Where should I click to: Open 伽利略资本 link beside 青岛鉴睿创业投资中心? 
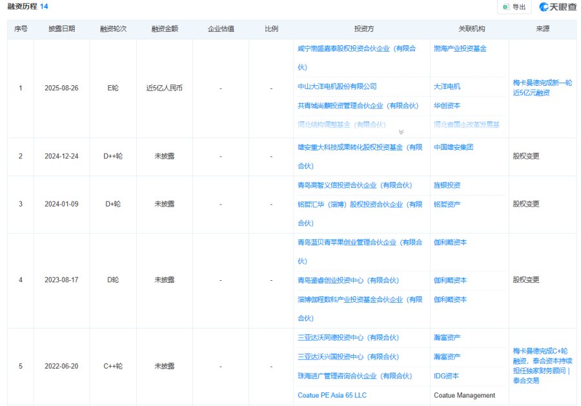coord(450,280)
